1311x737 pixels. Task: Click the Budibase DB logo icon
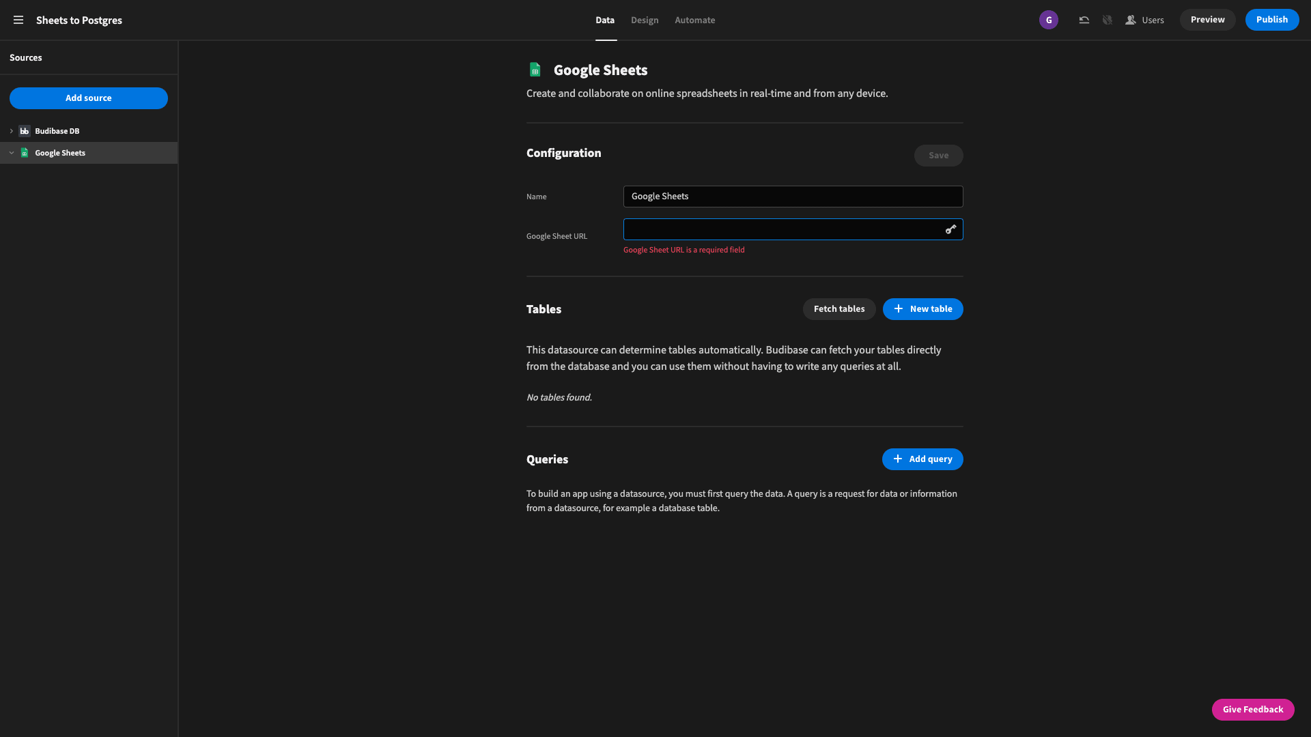click(x=25, y=131)
